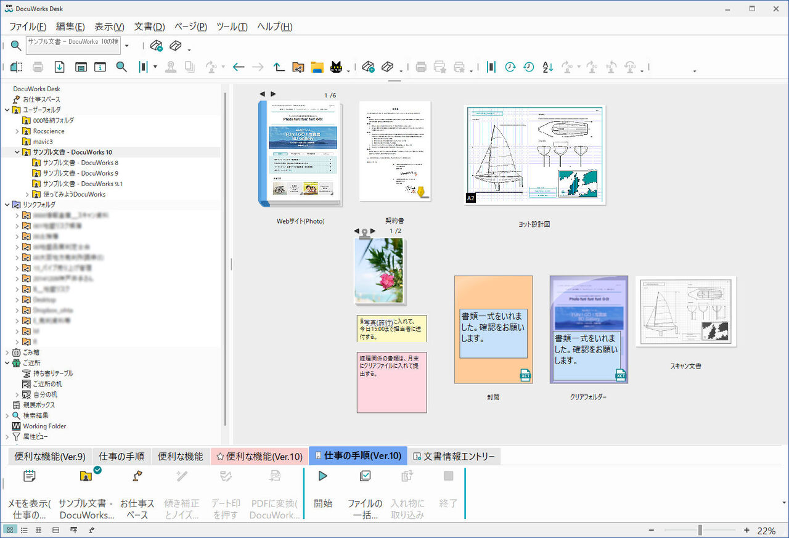Screen dimensions: 789x538
Task: Switch to the ☆便利な機能(Ver.10) tab
Action: tap(259, 456)
